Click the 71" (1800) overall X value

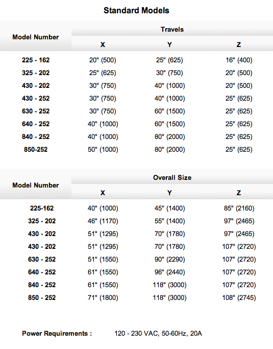103,297
